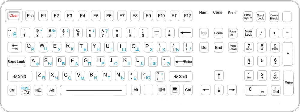Image resolution: width=300 pixels, height=112 pixels.
Task: Click the Prtsc SysRq key
Action: click(x=248, y=17)
